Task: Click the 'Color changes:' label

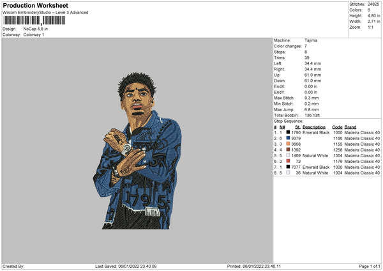Action: coord(288,46)
